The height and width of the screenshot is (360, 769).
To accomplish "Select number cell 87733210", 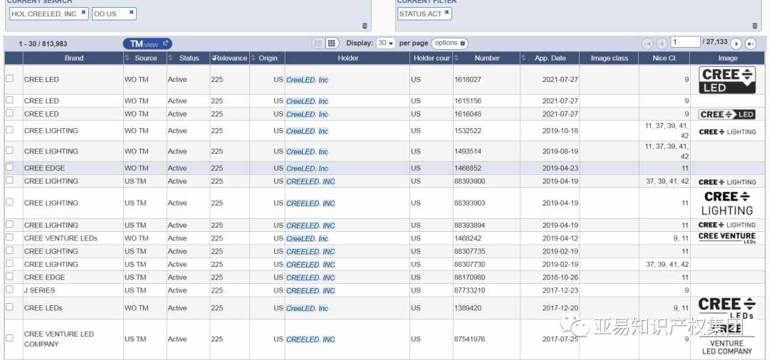I will 469,290.
